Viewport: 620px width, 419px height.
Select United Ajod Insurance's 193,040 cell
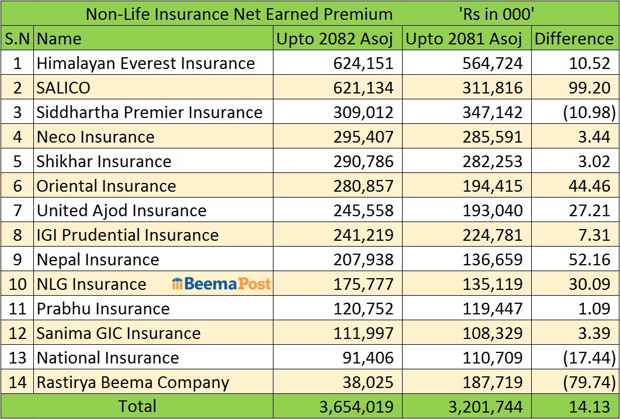[x=493, y=210]
